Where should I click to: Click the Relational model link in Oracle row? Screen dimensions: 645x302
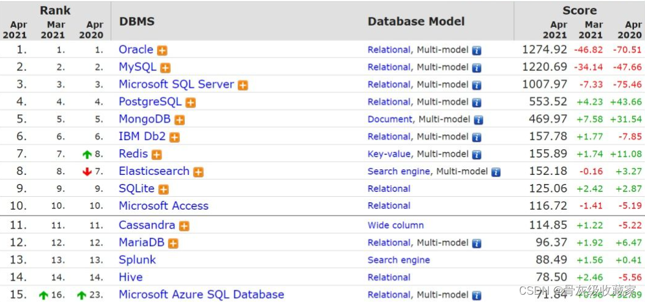389,50
